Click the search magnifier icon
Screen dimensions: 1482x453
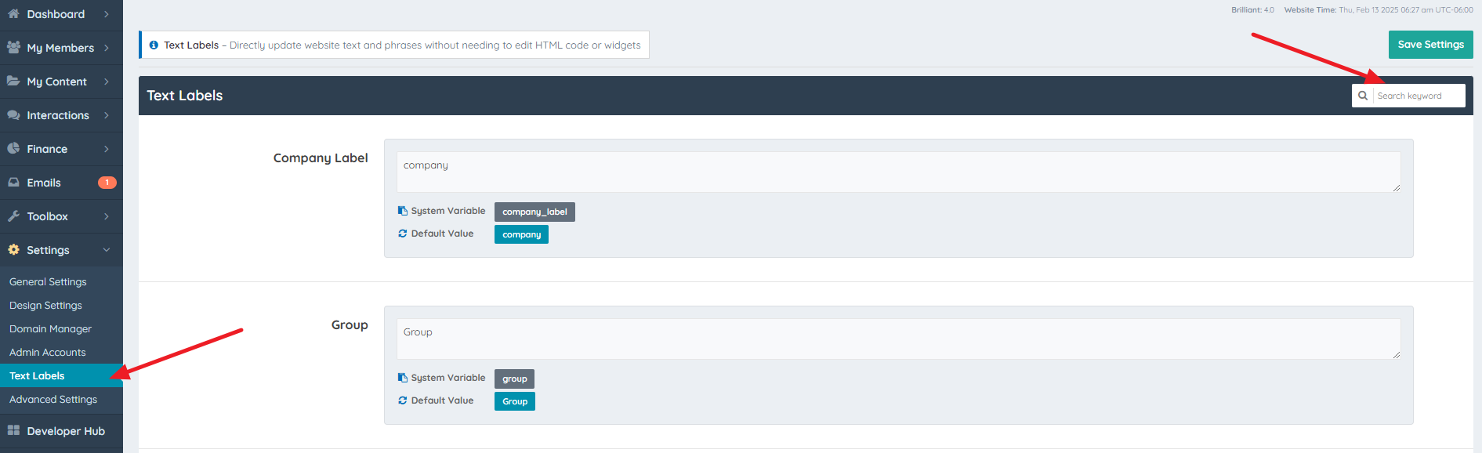[x=1363, y=96]
